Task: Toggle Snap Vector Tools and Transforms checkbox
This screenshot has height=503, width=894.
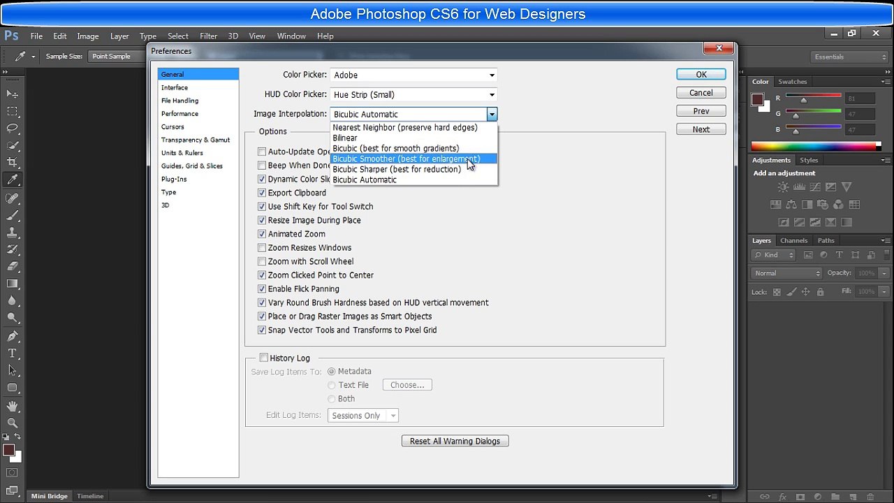Action: 262,330
